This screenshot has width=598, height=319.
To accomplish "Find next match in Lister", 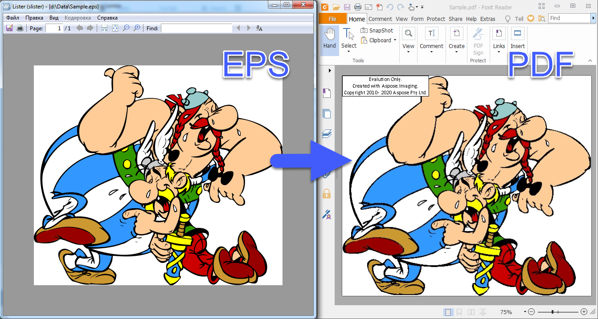I will [x=248, y=28].
